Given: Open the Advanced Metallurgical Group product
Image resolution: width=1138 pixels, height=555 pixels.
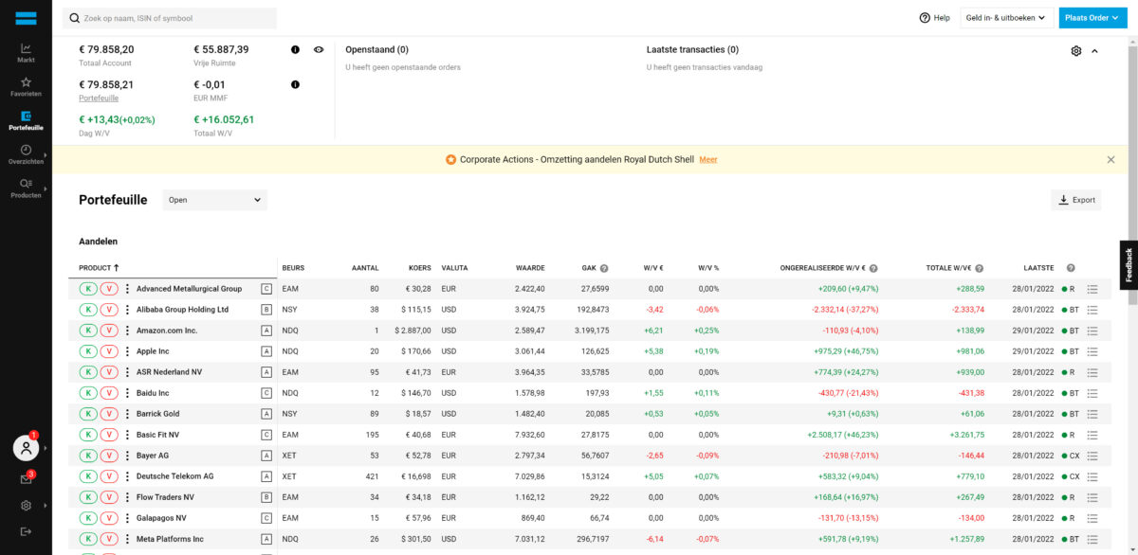Looking at the screenshot, I should pyautogui.click(x=189, y=288).
